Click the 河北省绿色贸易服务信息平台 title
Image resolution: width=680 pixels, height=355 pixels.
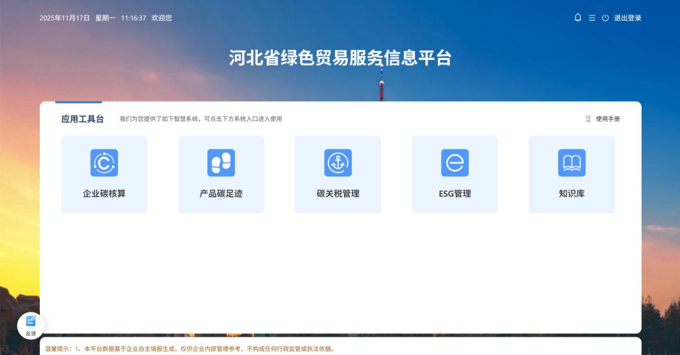(340, 58)
